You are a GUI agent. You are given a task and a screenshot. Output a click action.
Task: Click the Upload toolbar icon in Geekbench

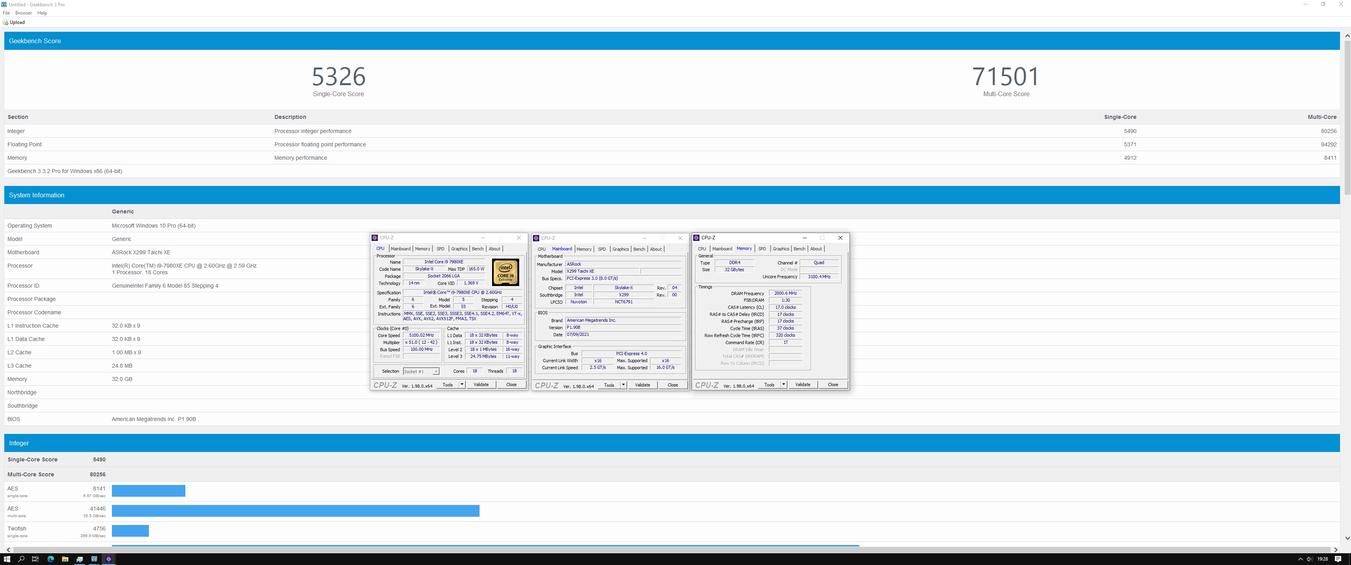[5, 22]
